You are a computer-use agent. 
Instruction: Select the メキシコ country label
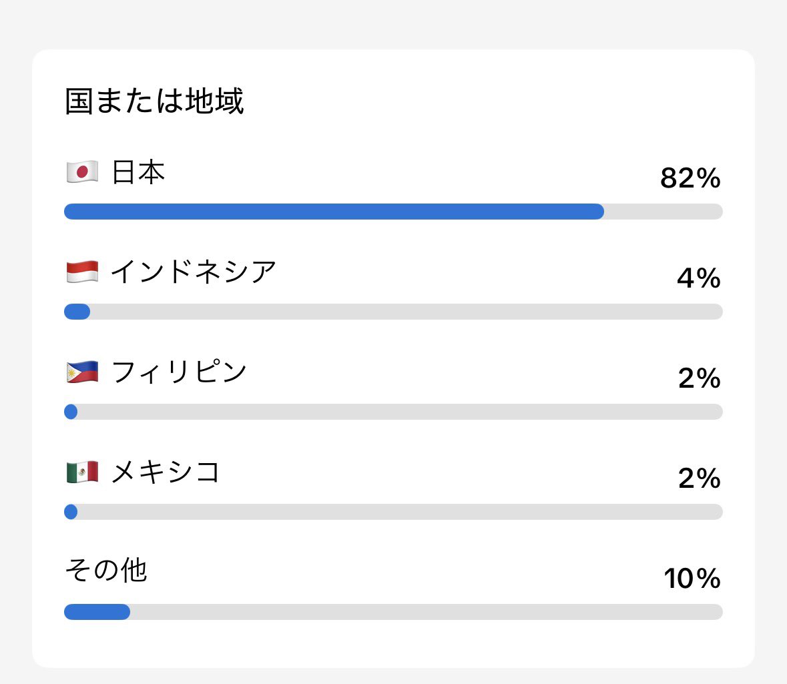coord(165,472)
